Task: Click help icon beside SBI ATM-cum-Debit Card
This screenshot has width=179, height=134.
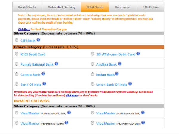Action: click(x=138, y=54)
